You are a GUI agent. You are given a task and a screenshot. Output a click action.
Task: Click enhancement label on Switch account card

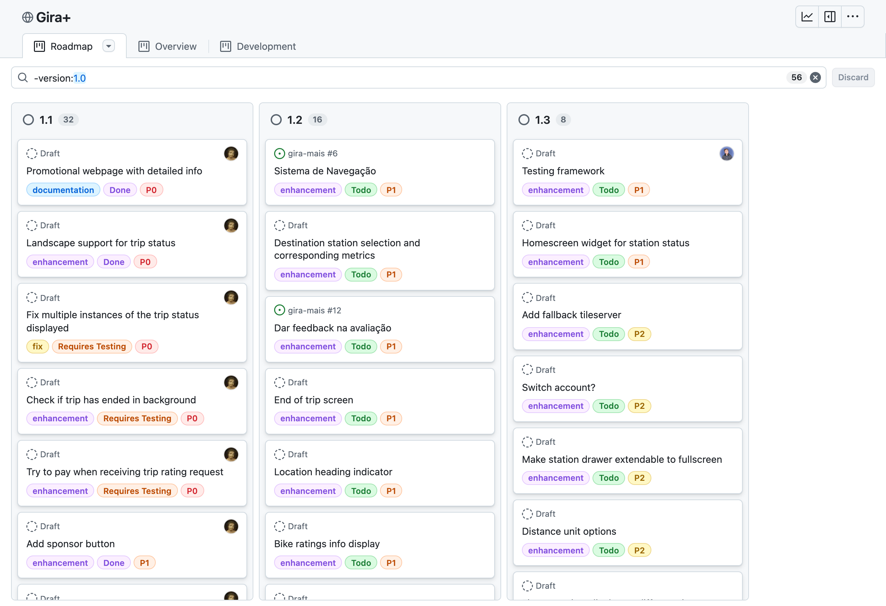555,406
